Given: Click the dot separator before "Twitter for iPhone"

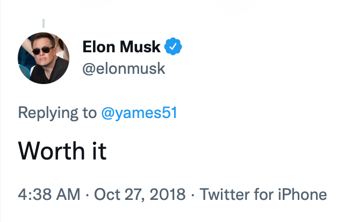Looking at the screenshot, I should (x=193, y=195).
